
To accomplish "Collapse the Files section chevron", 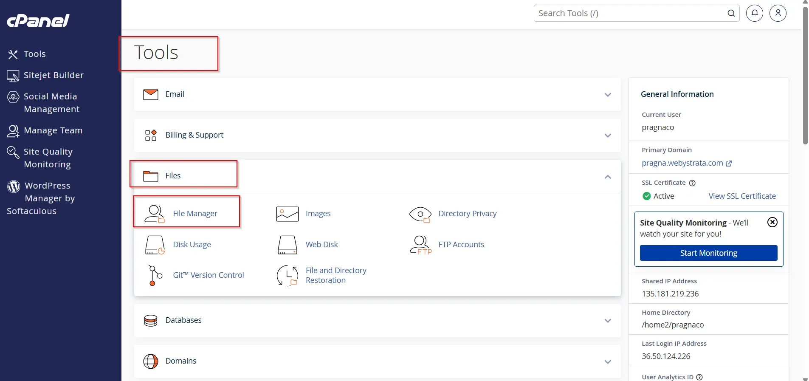I will tap(608, 177).
